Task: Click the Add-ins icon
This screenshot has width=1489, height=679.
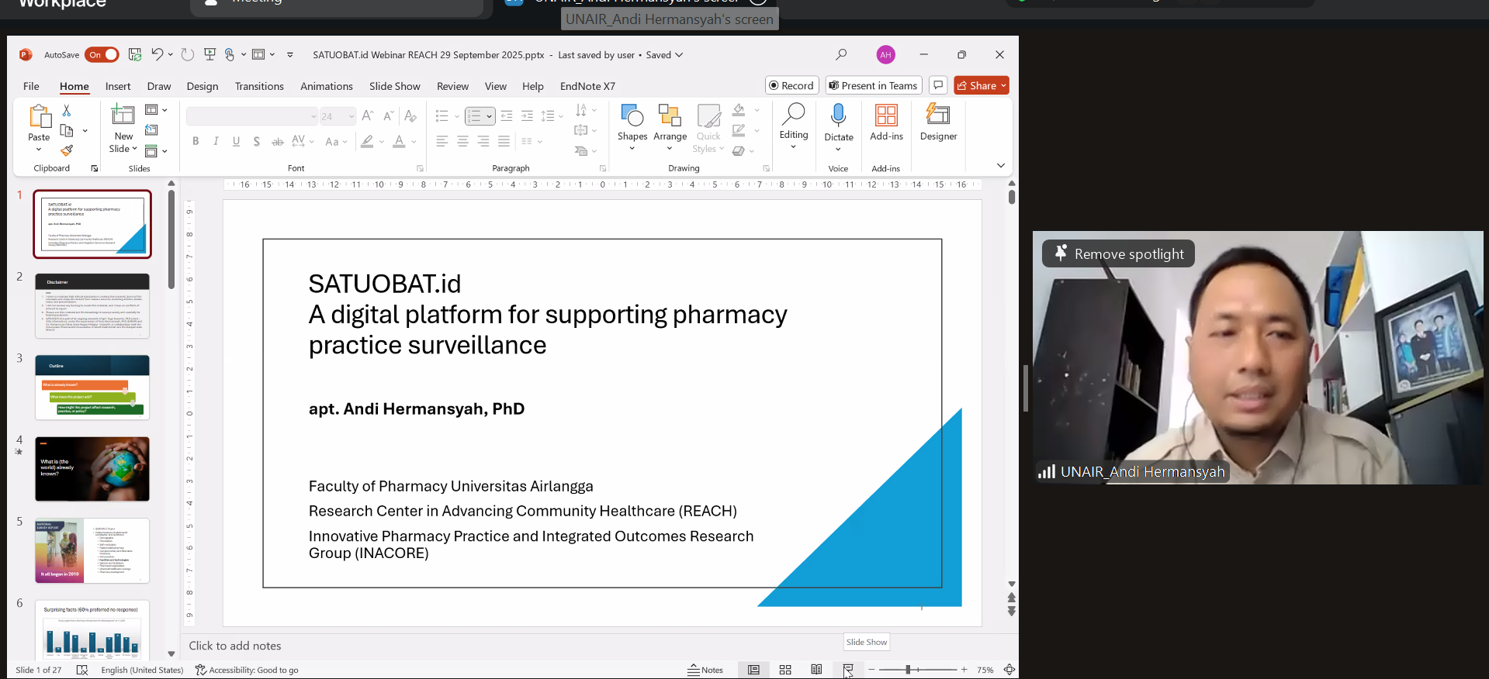Action: [886, 122]
